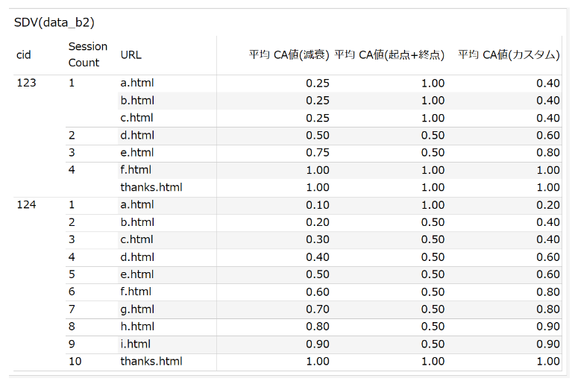Select the cid column header
The image size is (575, 384).
tap(24, 54)
